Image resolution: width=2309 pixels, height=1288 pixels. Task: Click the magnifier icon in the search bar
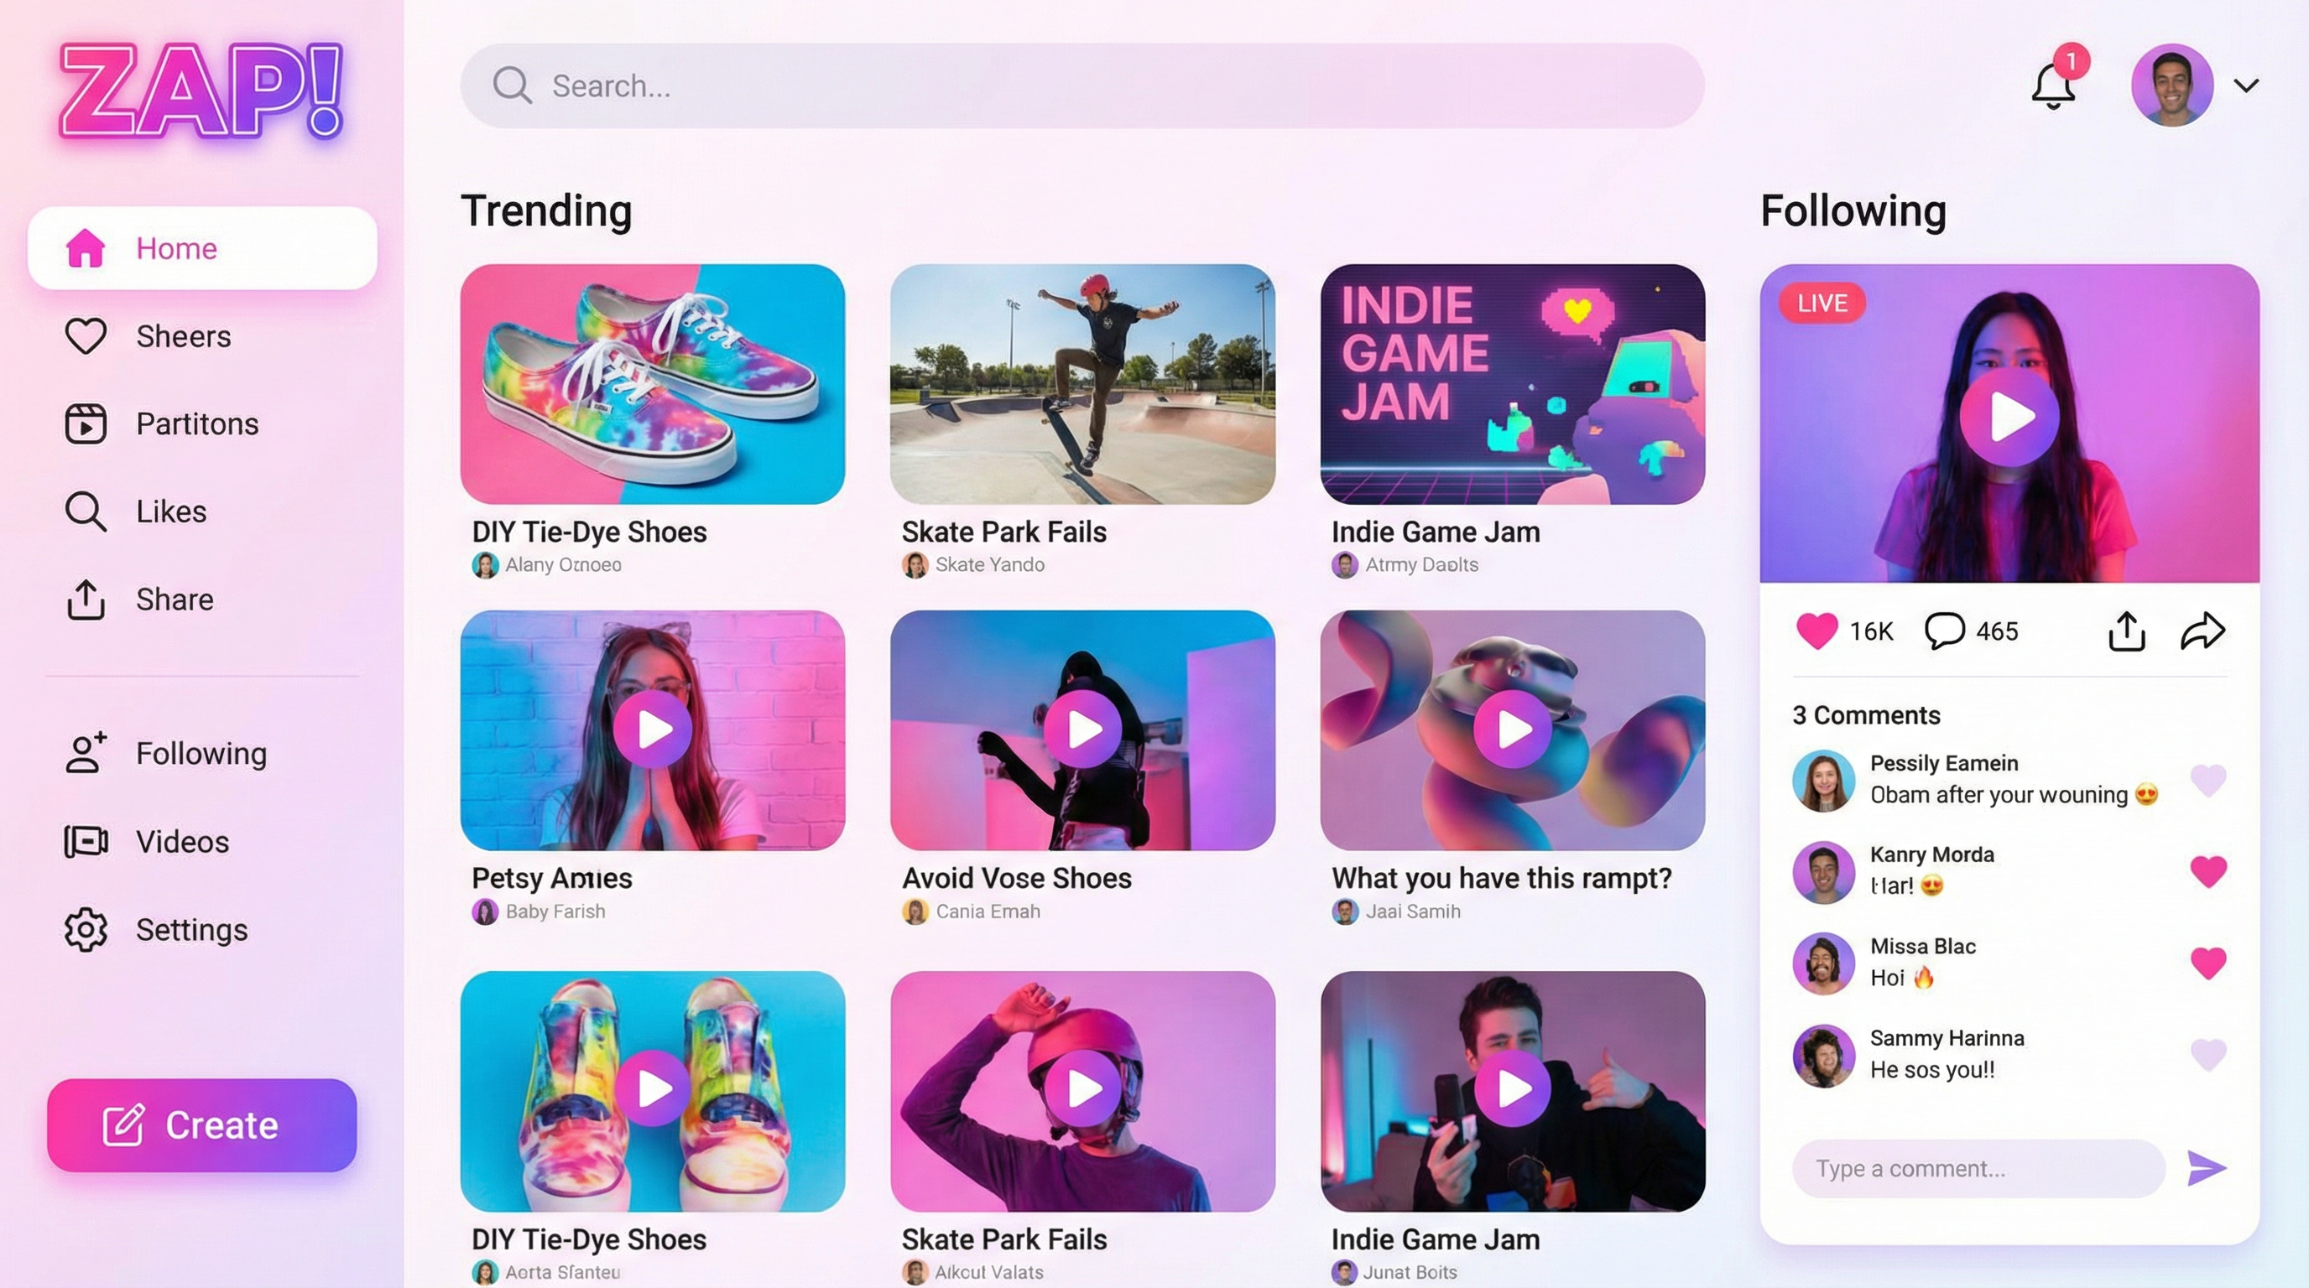[512, 85]
